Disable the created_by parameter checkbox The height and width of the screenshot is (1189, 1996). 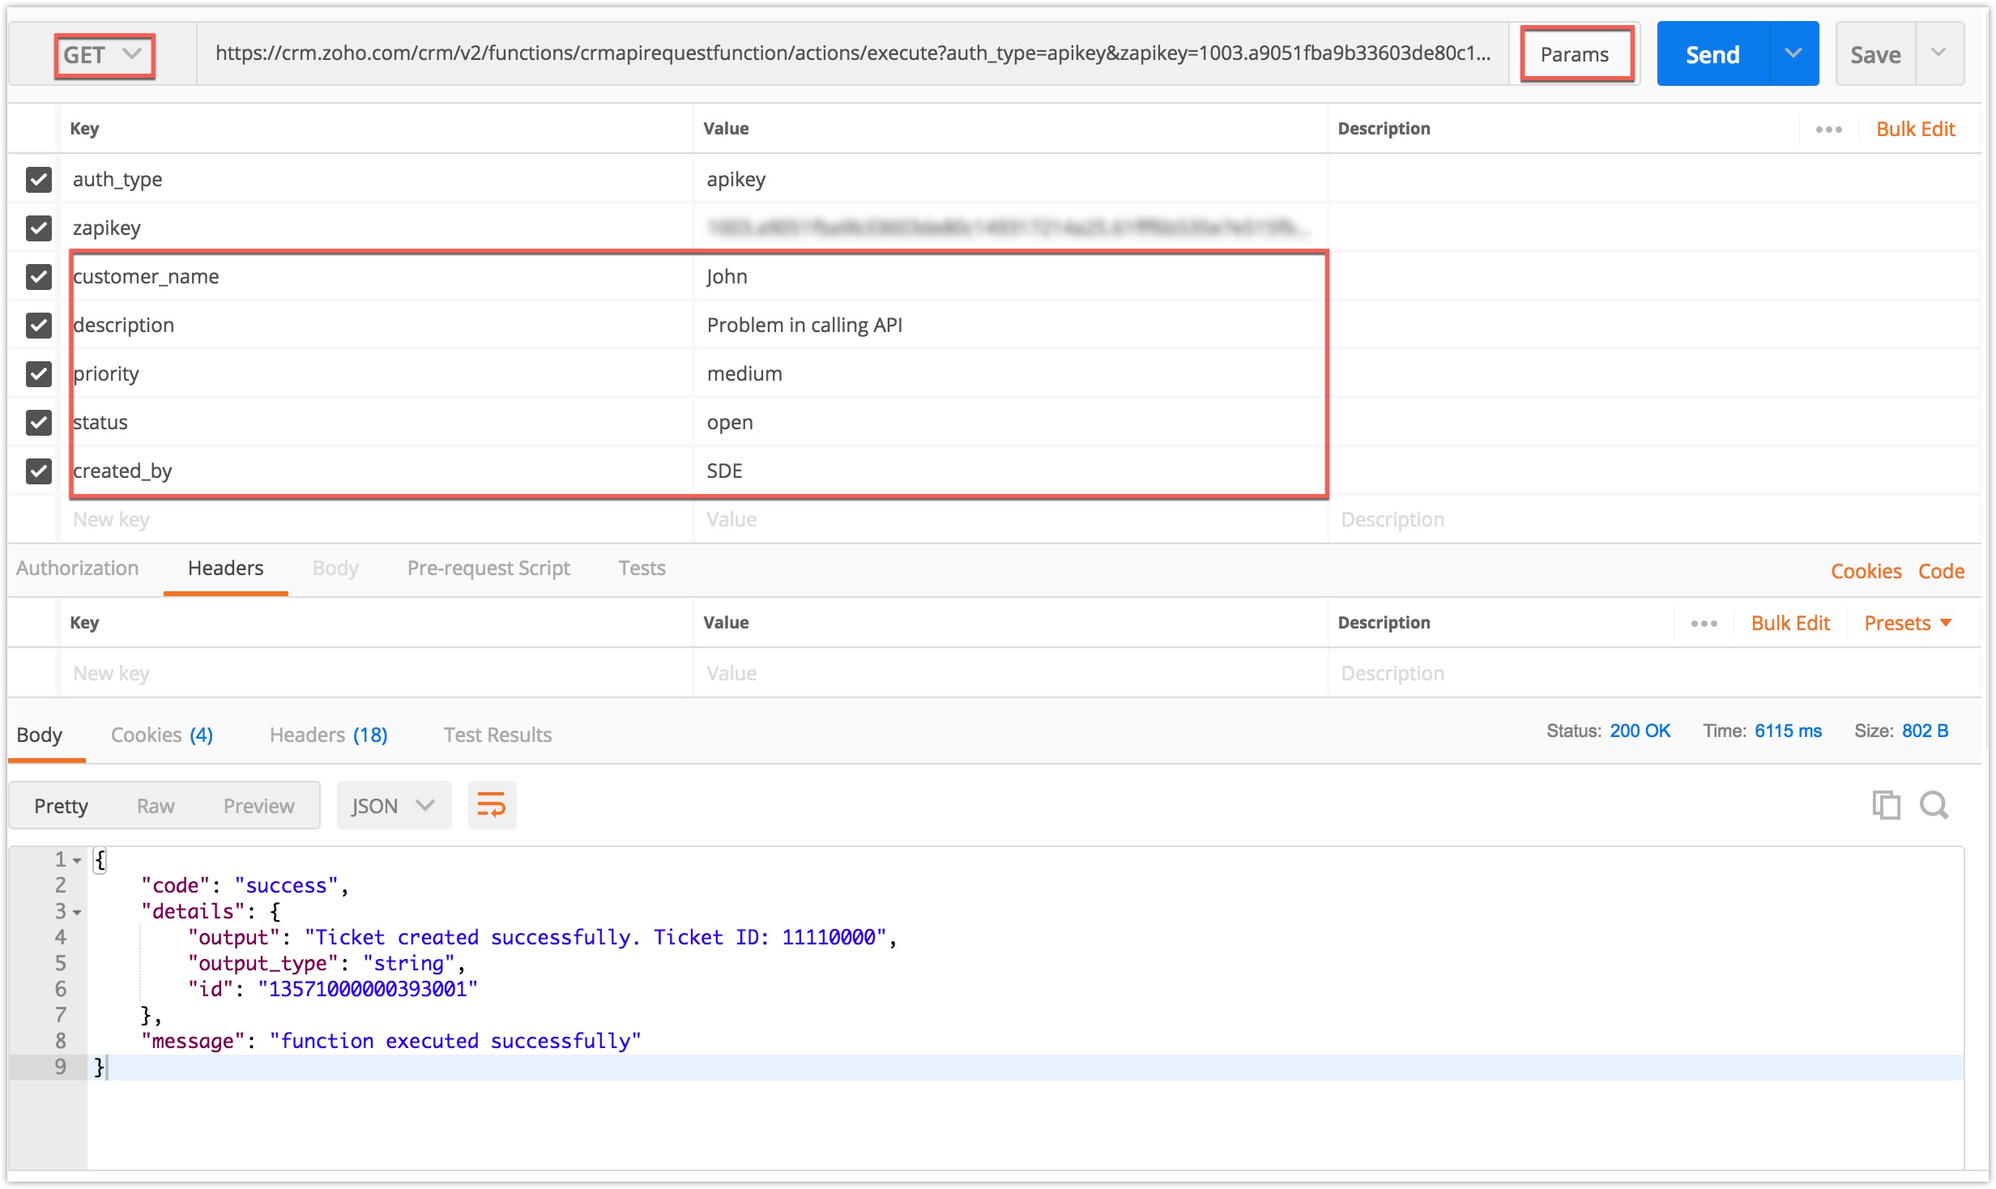[x=39, y=471]
